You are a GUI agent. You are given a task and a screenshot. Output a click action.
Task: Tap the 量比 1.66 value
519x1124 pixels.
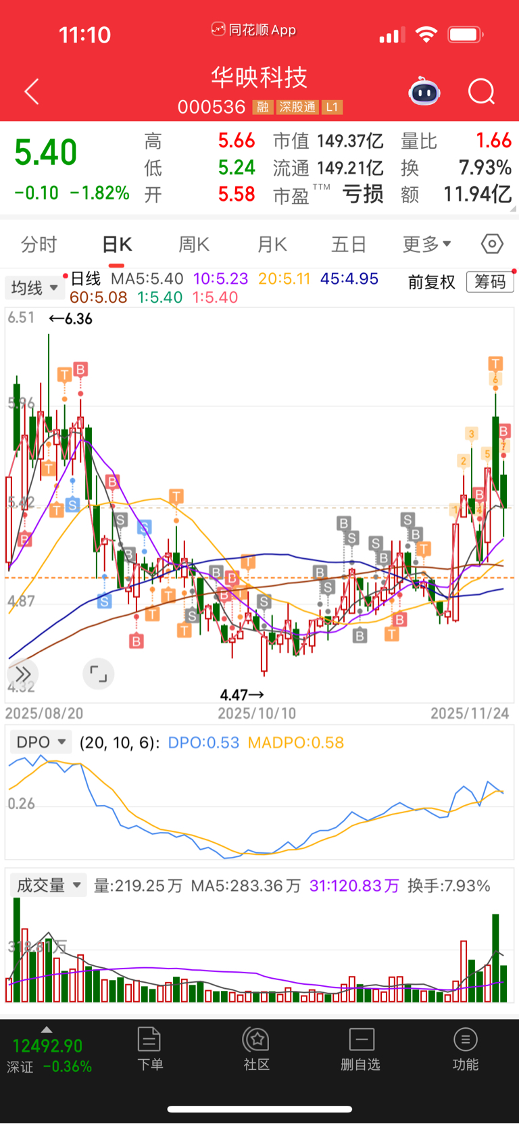click(x=493, y=141)
